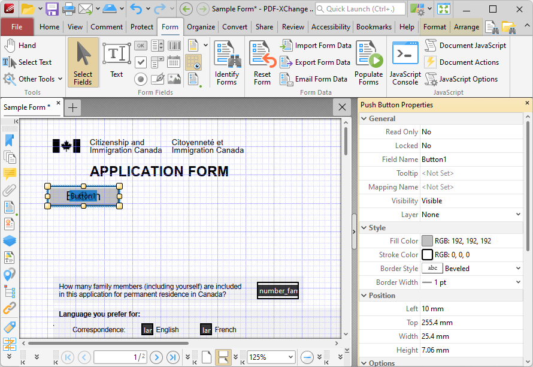Add an image form field

174,79
